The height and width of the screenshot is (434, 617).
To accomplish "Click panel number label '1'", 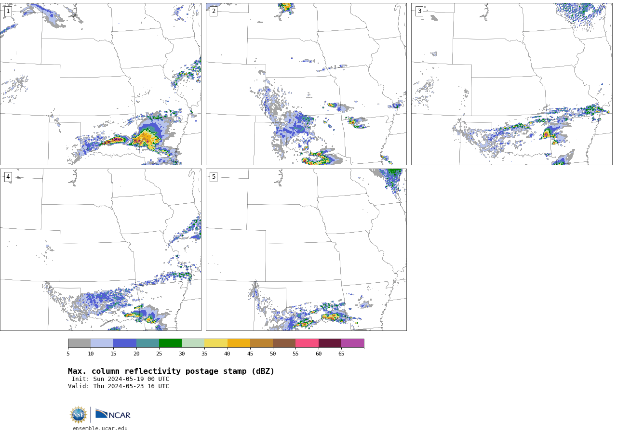I will click(x=8, y=11).
